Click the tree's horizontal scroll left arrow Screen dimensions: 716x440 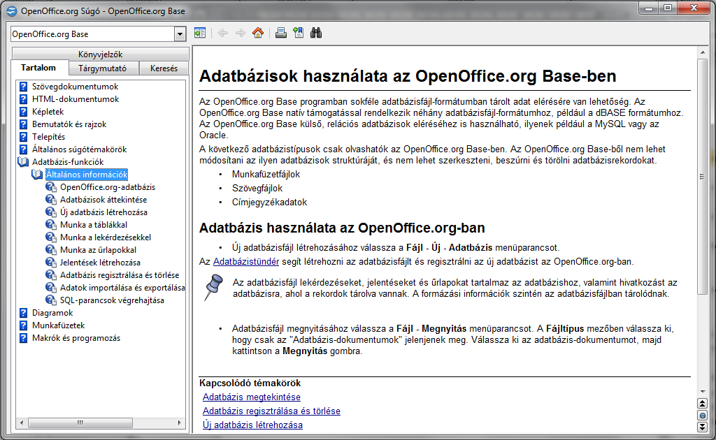[22, 423]
